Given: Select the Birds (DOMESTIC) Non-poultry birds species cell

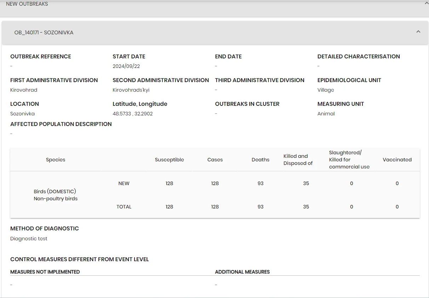Looking at the screenshot, I should tap(56, 195).
